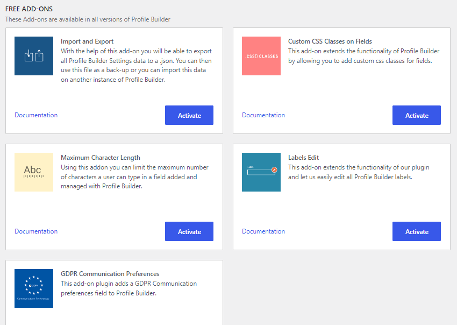The height and width of the screenshot is (325, 457).
Task: Open Documentation for Labels Edit
Action: 263,231
